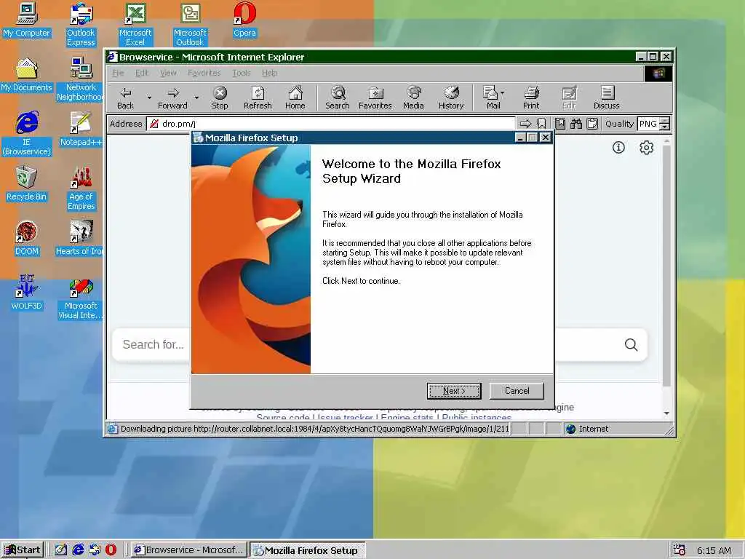Open the Tools menu
Screen dimensions: 745x559
pos(242,73)
